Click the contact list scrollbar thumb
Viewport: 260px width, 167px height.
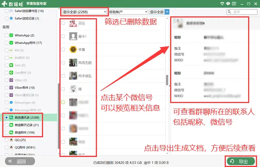167,80
